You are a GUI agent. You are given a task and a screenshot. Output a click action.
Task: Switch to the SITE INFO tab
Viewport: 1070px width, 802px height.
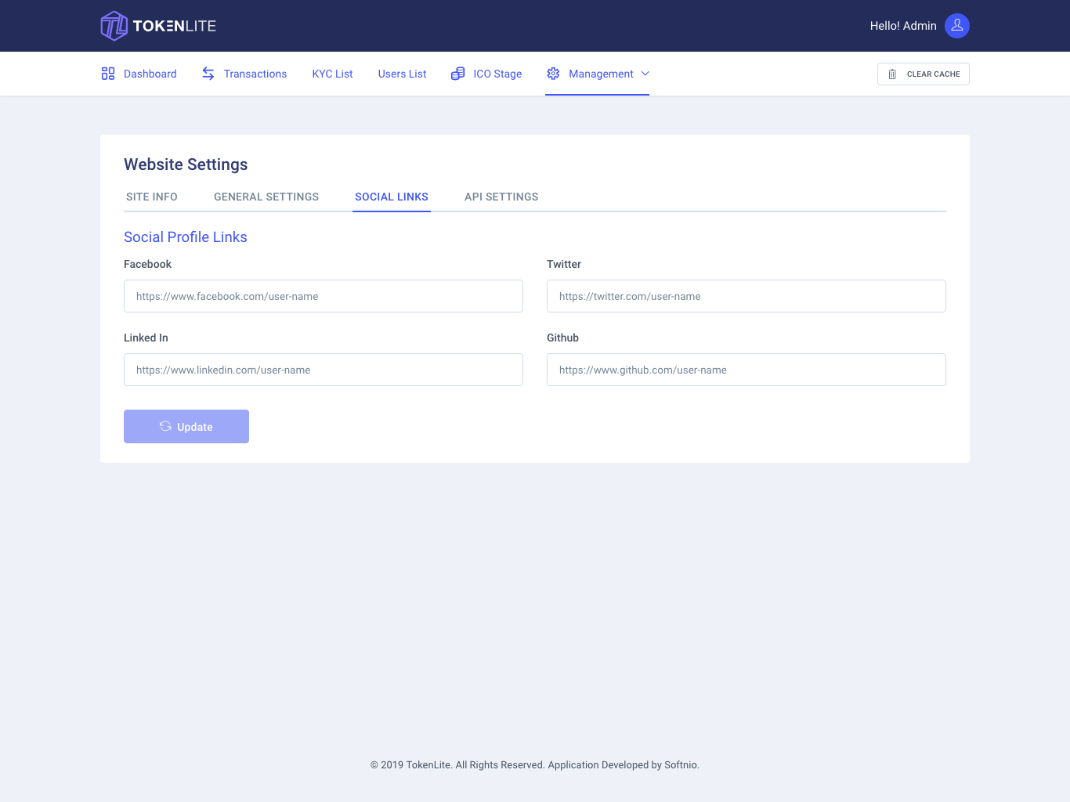click(151, 197)
